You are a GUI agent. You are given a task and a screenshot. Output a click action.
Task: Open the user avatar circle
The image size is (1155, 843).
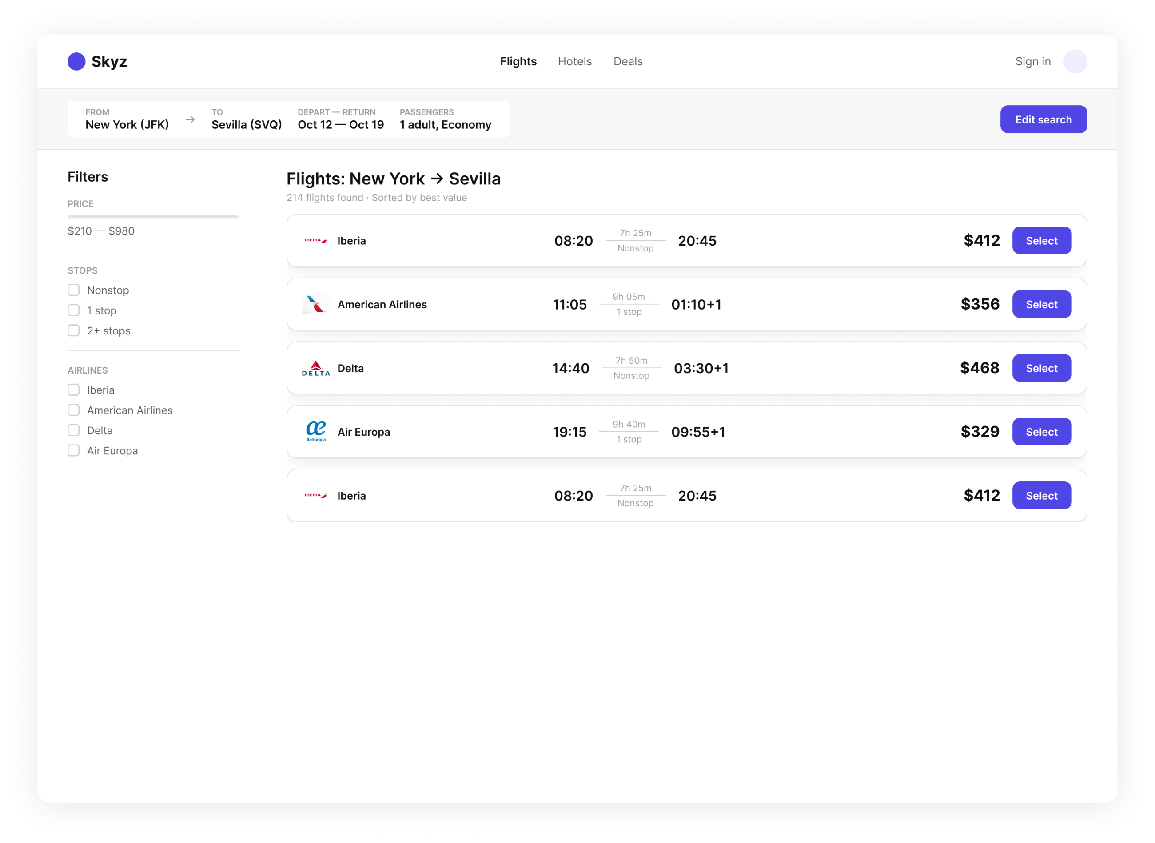pyautogui.click(x=1075, y=61)
